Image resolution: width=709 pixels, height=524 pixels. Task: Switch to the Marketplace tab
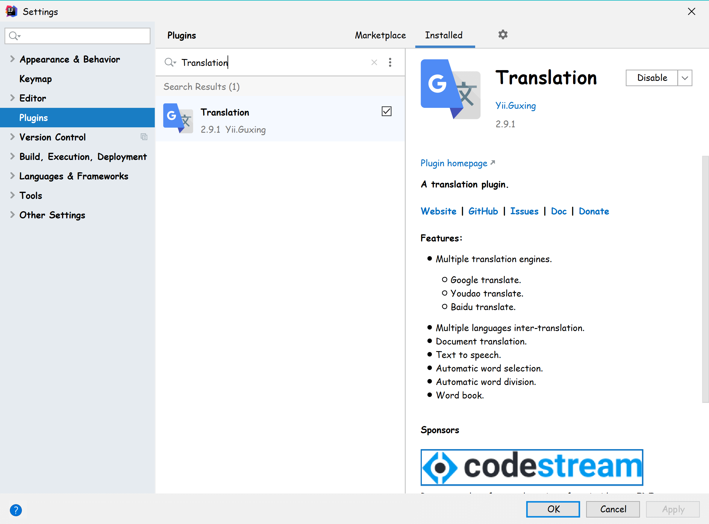click(380, 35)
